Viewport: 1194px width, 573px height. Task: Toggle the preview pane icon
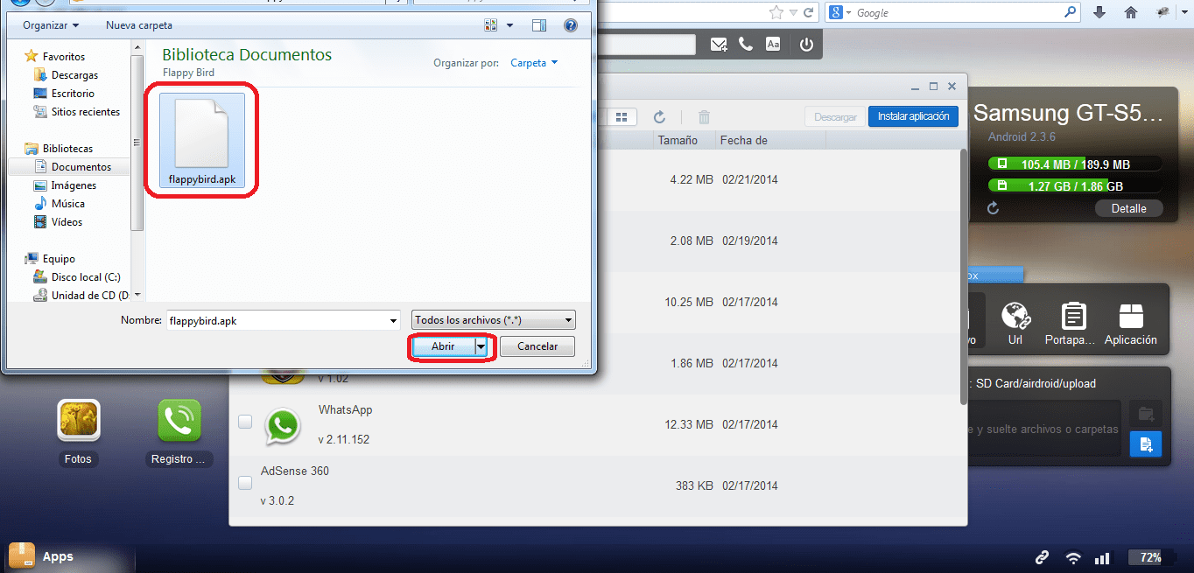point(538,25)
